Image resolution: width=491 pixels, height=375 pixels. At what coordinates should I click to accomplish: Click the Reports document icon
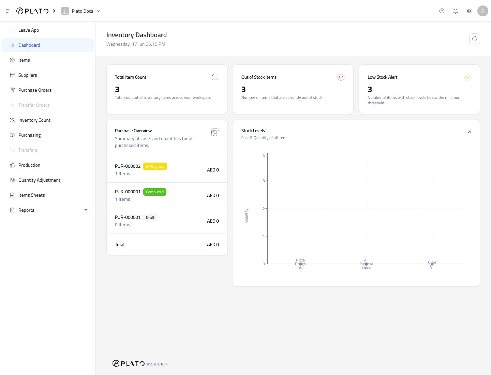[x=12, y=210]
